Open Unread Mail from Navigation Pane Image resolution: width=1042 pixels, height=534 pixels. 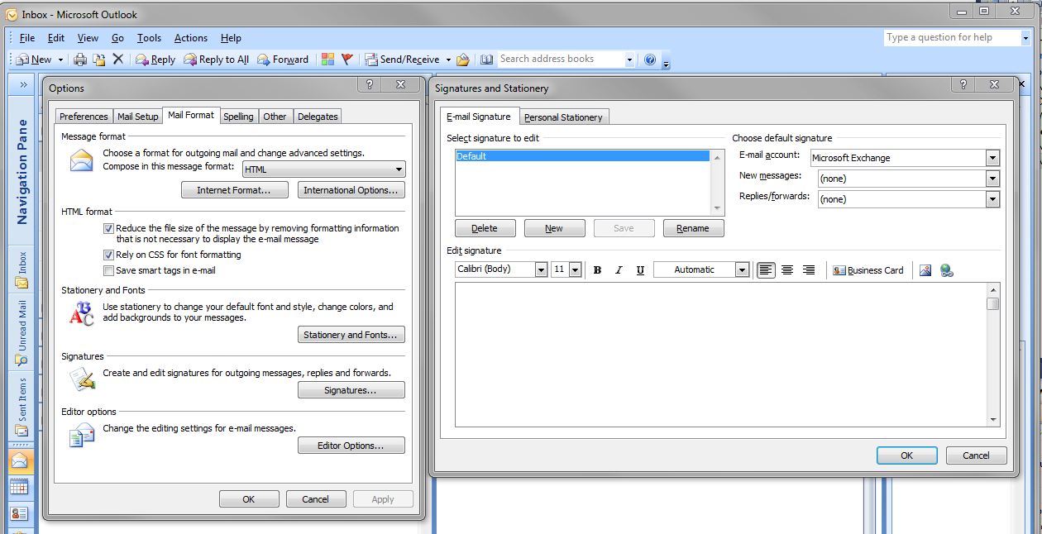click(x=22, y=333)
